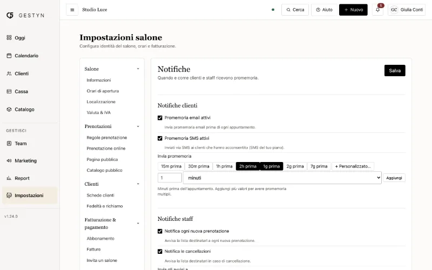
Task: Open Valuta & IVA settings
Action: pyautogui.click(x=98, y=113)
